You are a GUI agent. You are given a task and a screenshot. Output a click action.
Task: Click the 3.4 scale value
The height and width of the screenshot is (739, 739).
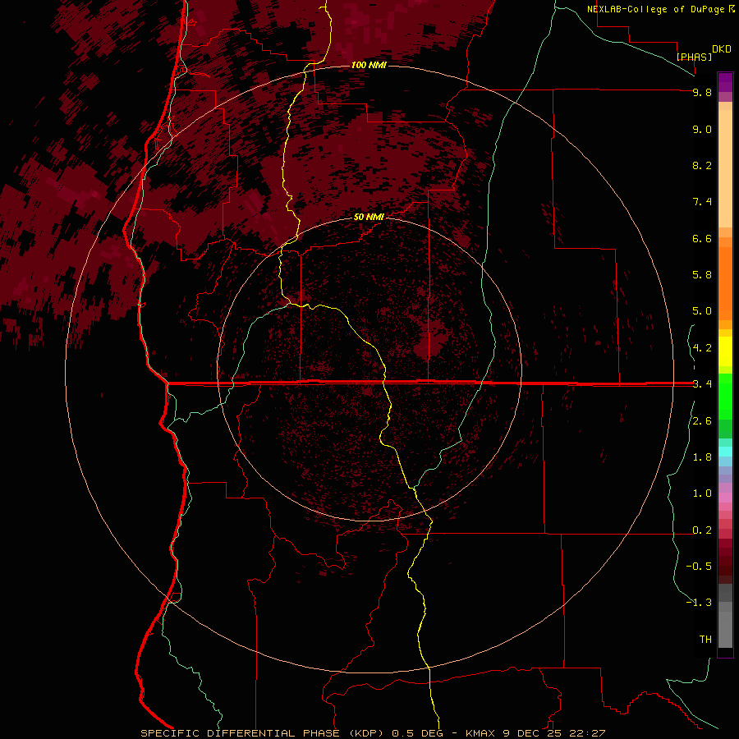(x=702, y=384)
